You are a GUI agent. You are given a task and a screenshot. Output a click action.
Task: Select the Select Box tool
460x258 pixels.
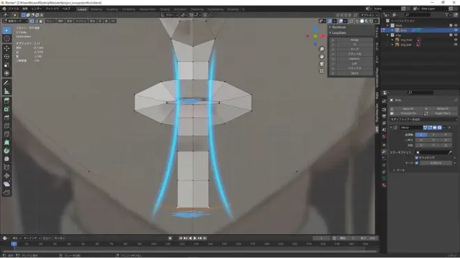(x=7, y=30)
